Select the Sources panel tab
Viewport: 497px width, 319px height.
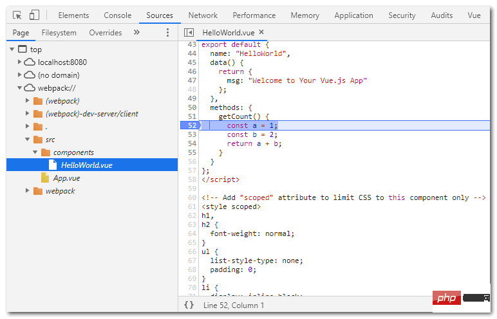[160, 15]
